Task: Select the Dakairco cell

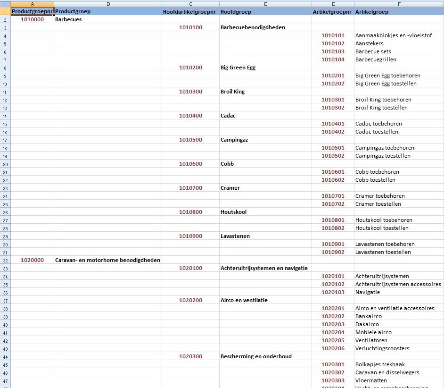Action: [x=399, y=324]
